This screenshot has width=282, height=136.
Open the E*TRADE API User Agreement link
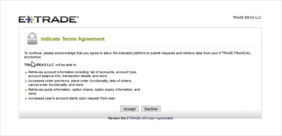coord(150,118)
